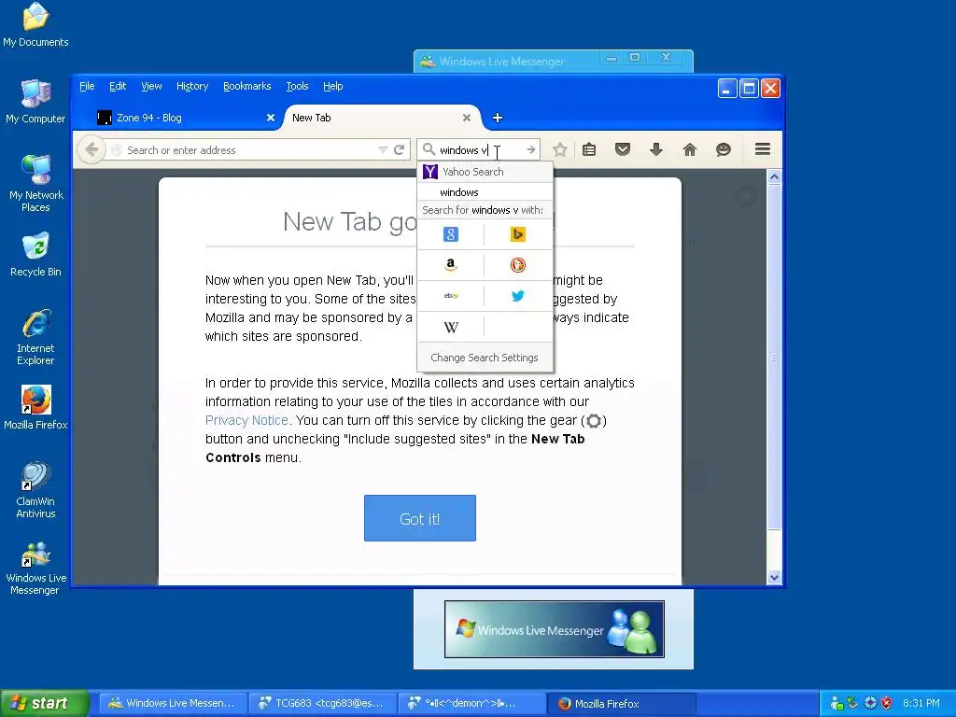This screenshot has height=717, width=956.
Task: Click the search magnifier icon
Action: pos(429,149)
